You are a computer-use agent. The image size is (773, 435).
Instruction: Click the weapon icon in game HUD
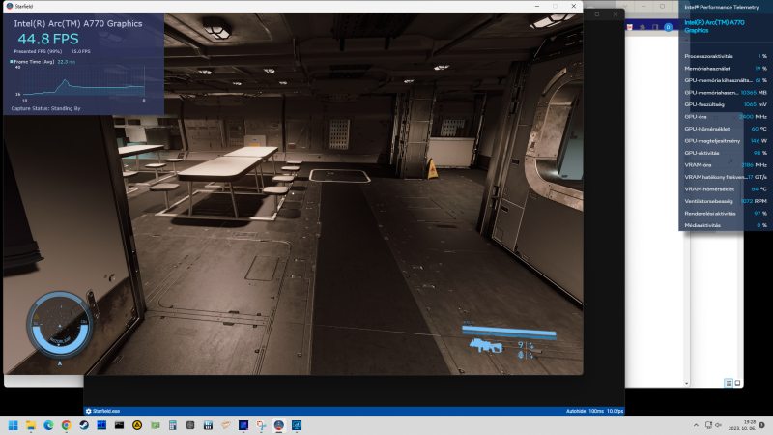(486, 346)
